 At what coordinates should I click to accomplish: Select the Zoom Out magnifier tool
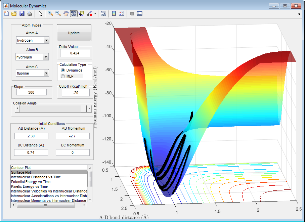(x=58, y=14)
